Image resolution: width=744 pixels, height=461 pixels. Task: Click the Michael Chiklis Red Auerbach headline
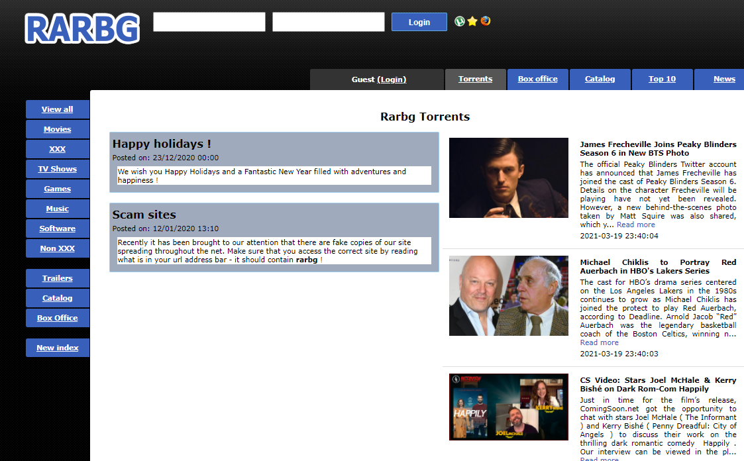[658, 266]
